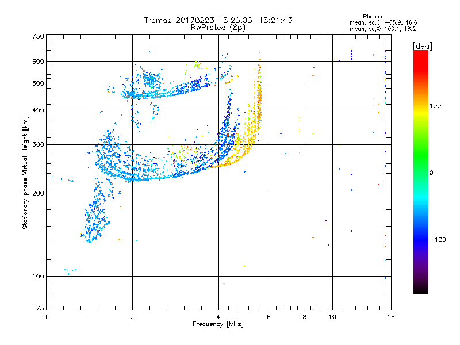Viewport: 460px width, 345px height.
Task: Click the '500' y-axis tick label
Action: click(x=38, y=83)
